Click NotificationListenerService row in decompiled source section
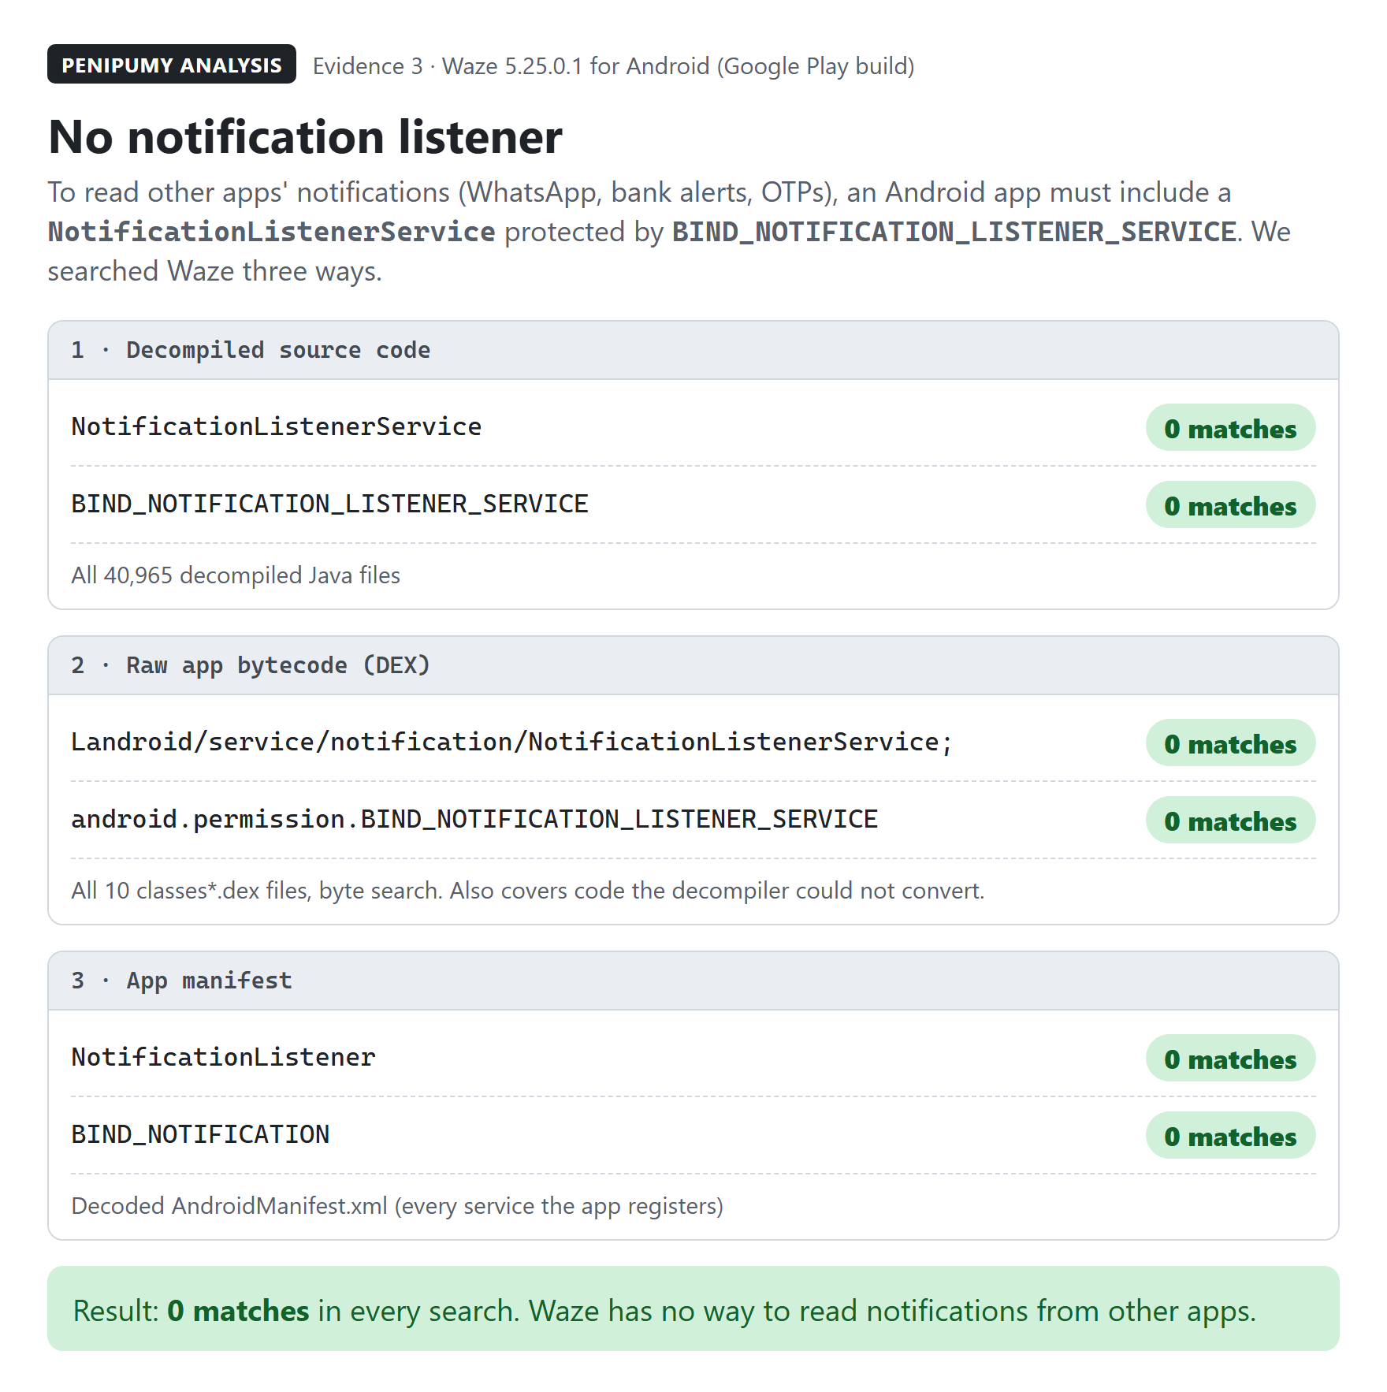 (x=693, y=427)
